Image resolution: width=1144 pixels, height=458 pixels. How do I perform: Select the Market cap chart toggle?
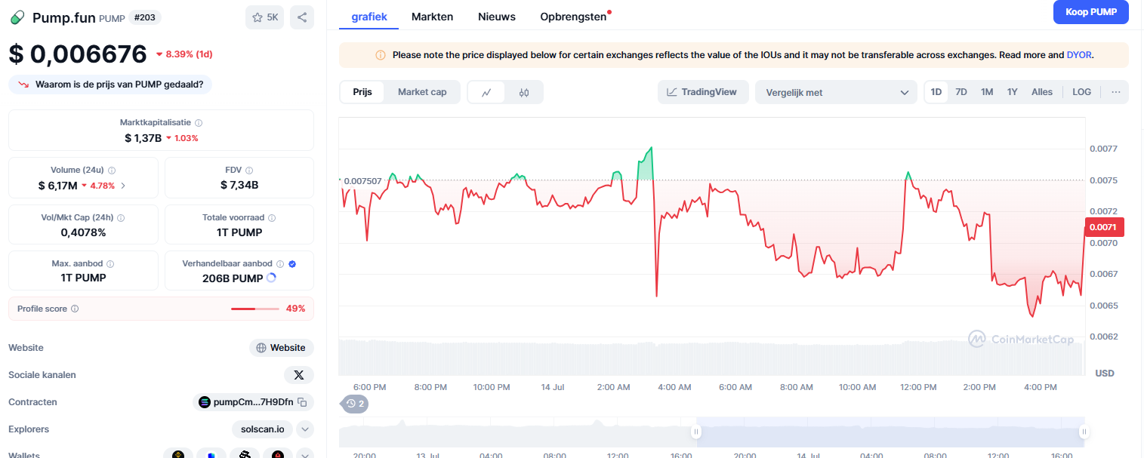point(422,92)
